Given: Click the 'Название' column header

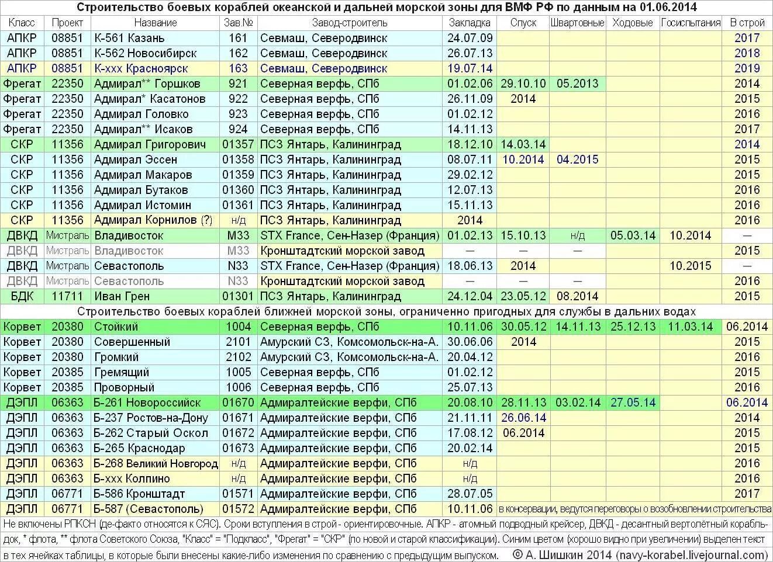Looking at the screenshot, I should point(156,23).
